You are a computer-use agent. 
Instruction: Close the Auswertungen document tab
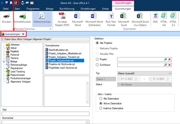pos(23,34)
